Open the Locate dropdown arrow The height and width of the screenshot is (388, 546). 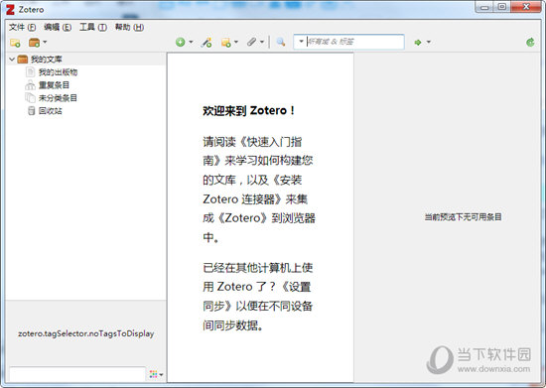[429, 42]
